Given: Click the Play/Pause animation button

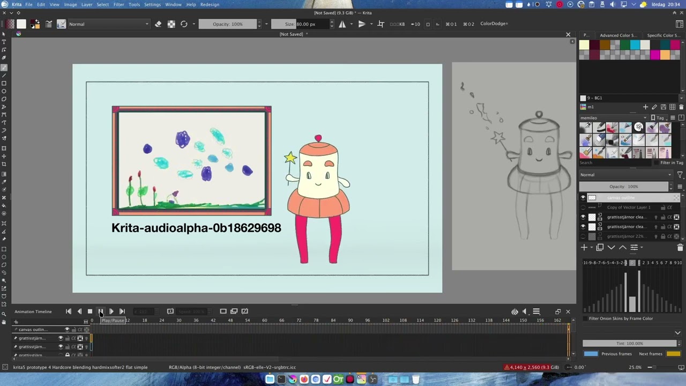Looking at the screenshot, I should pos(100,311).
